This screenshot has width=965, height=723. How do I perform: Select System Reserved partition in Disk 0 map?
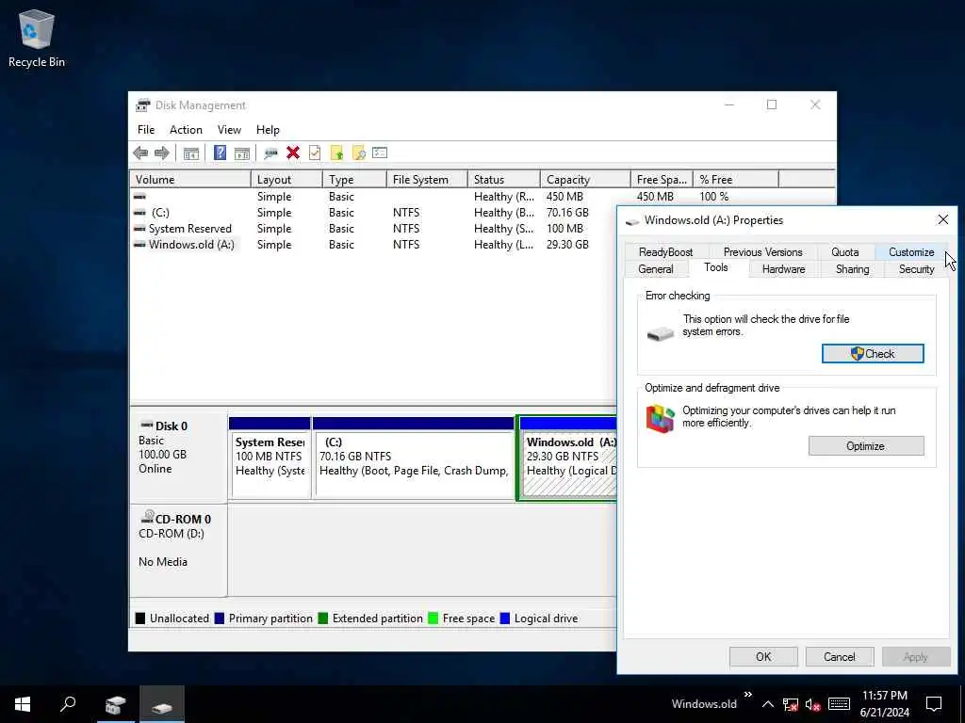pyautogui.click(x=270, y=458)
